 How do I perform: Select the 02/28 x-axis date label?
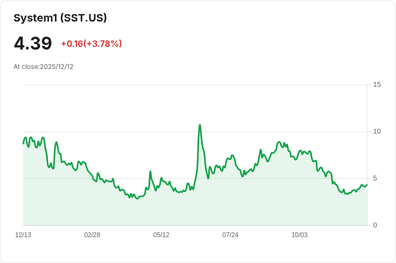point(92,235)
